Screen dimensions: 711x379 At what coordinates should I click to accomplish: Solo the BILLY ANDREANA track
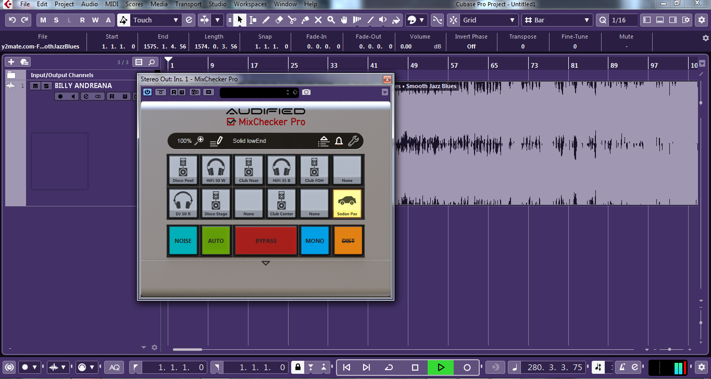46,86
